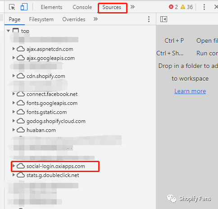
Task: Expand cdn.shopify.com tree arrow
Action: pos(14,76)
